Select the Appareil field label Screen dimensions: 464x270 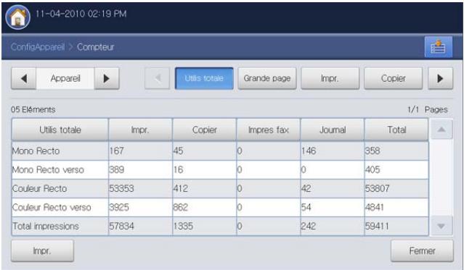(x=65, y=78)
